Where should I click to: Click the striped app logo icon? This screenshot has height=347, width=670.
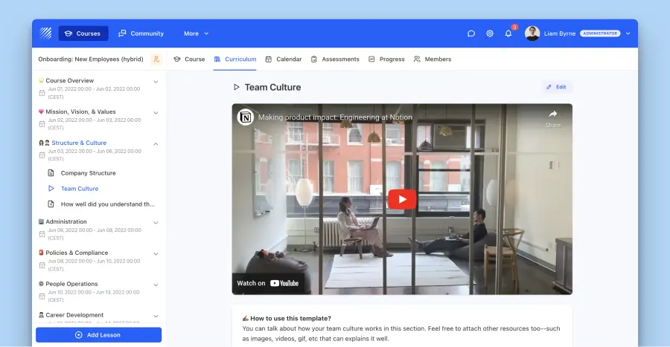(x=45, y=33)
